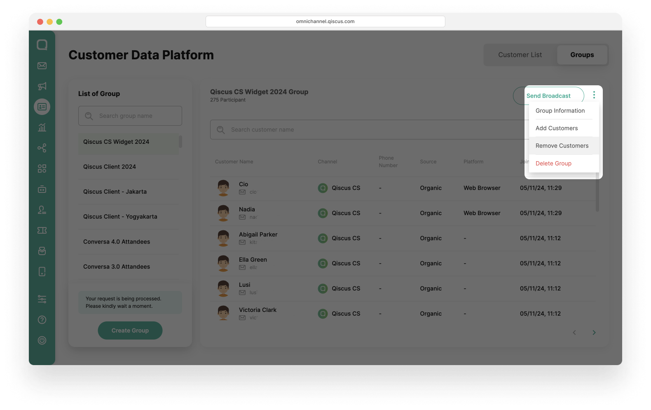Click the Create Group button
Viewport: 651px width, 410px height.
click(130, 330)
